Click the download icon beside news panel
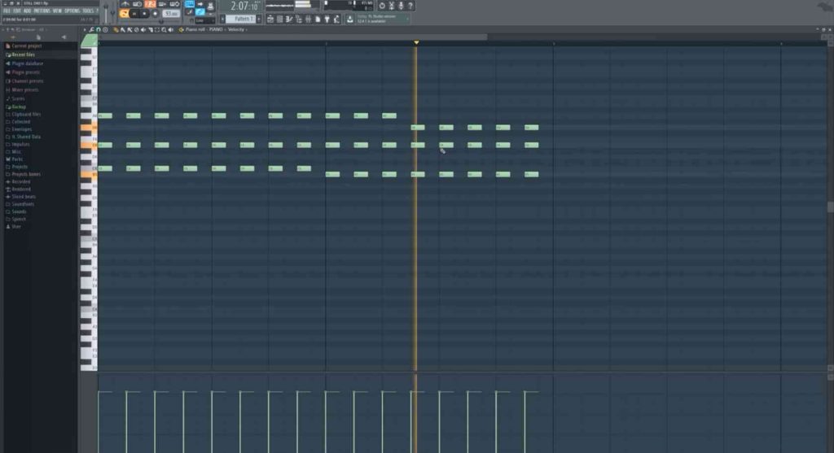This screenshot has height=453, width=834. pyautogui.click(x=349, y=20)
